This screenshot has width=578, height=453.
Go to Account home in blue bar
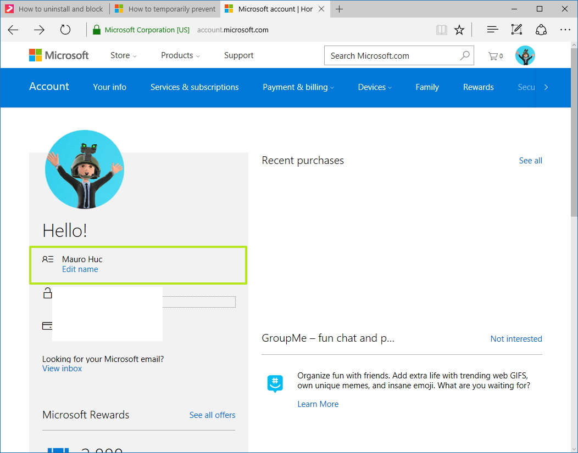coord(49,87)
